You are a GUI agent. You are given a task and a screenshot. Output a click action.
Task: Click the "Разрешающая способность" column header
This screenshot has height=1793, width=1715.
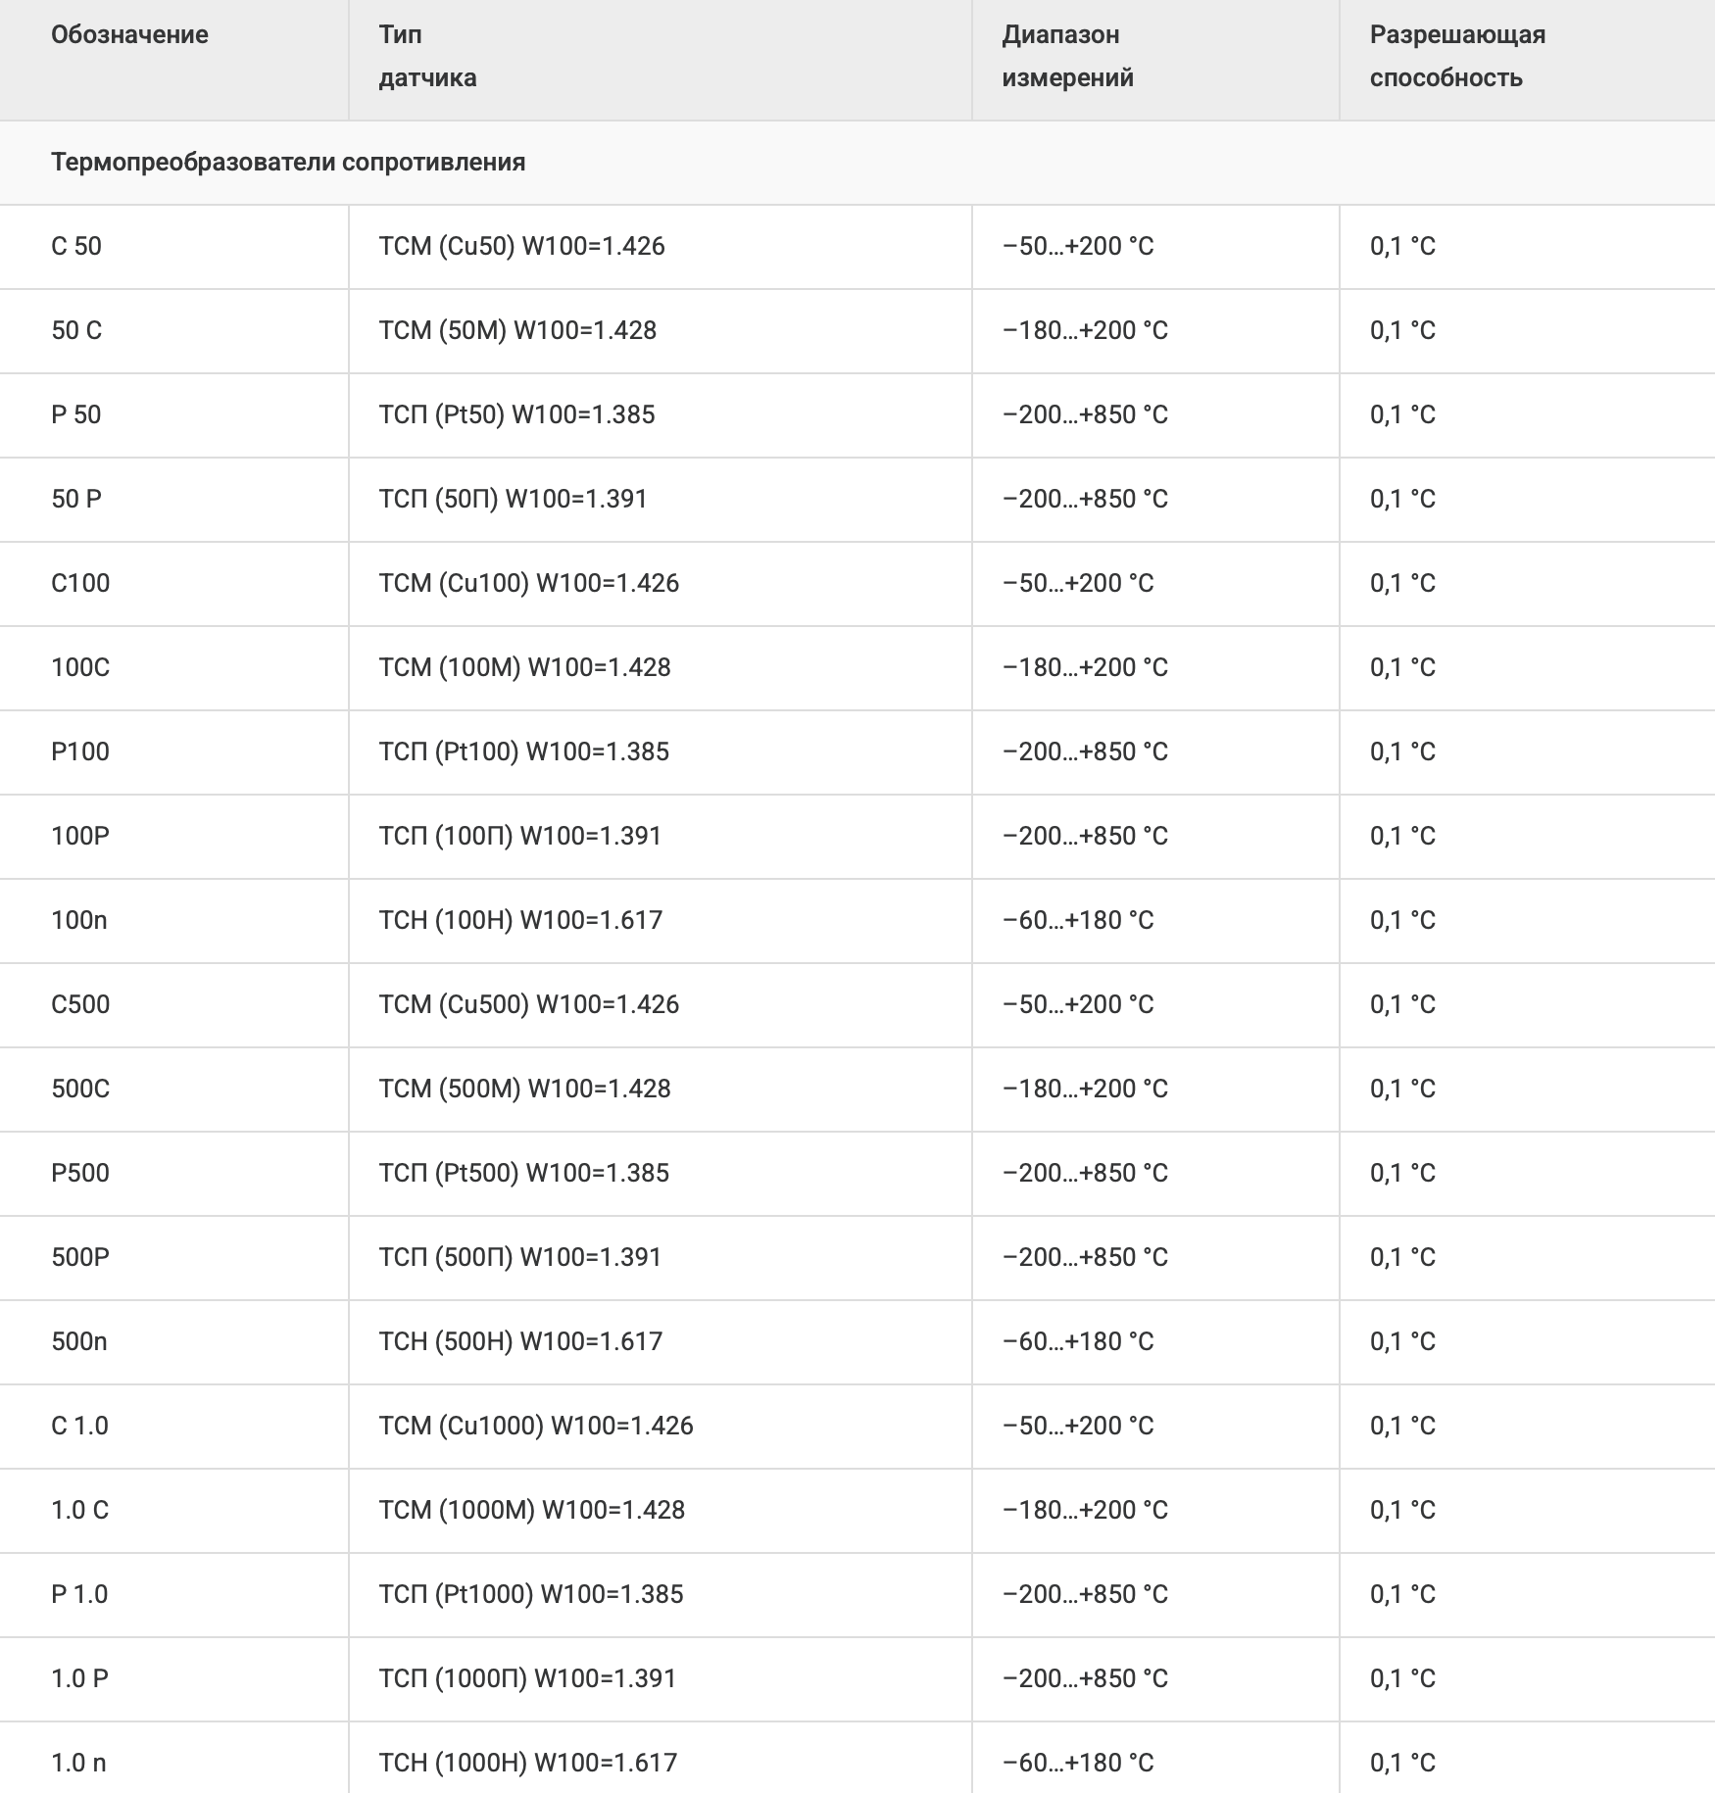1457,56
